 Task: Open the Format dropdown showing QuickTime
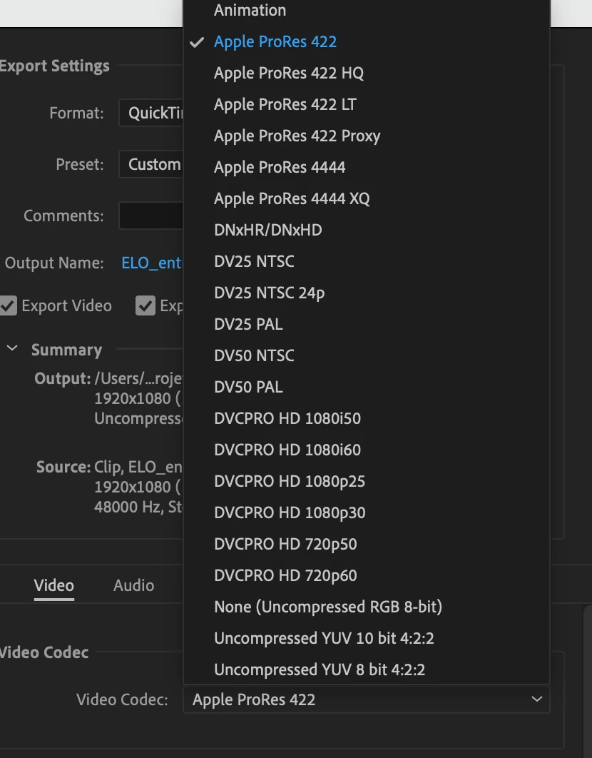pos(151,113)
